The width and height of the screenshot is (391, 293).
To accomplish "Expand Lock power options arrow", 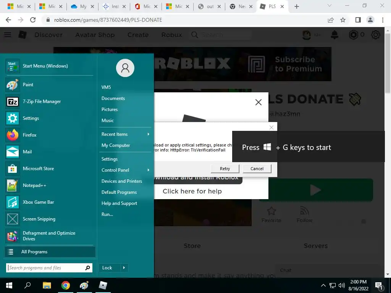I will [124, 268].
